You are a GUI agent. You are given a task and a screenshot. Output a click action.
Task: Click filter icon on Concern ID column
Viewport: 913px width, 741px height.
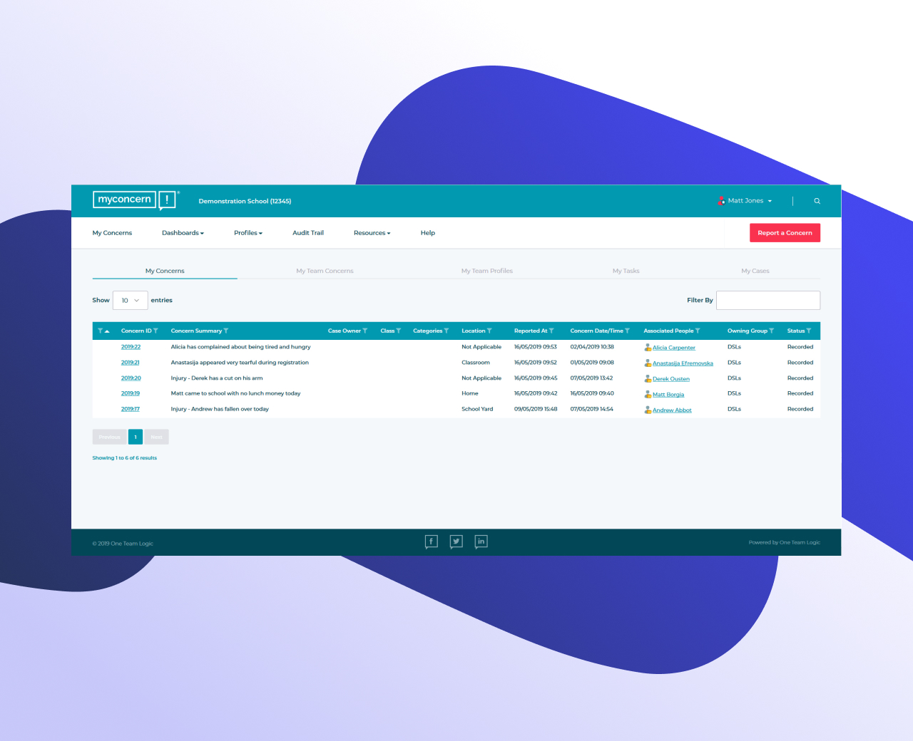(155, 331)
